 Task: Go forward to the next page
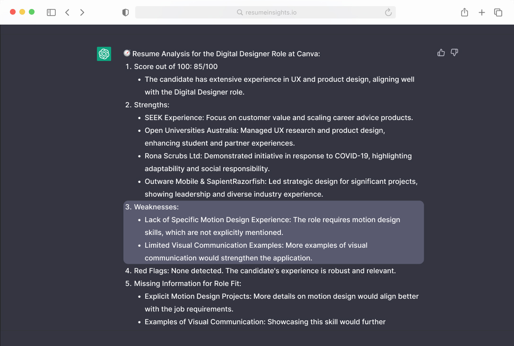[82, 12]
